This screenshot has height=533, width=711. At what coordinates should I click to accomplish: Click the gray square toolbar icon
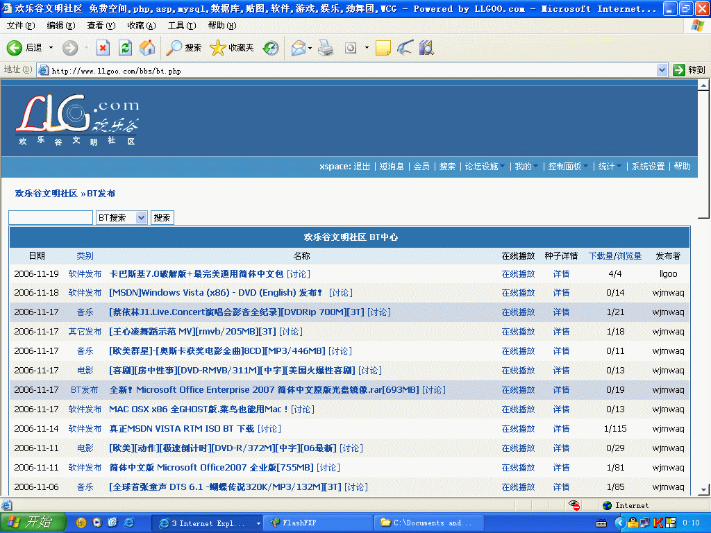point(351,48)
